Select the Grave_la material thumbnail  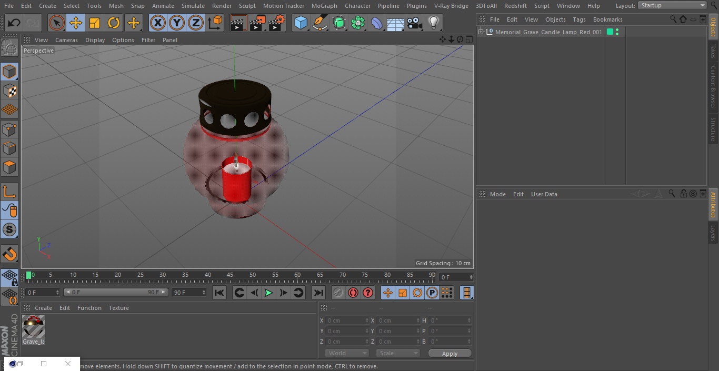(x=33, y=329)
